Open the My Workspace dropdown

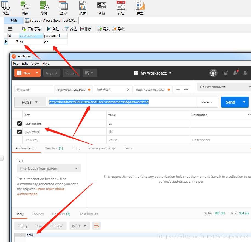pos(153,73)
